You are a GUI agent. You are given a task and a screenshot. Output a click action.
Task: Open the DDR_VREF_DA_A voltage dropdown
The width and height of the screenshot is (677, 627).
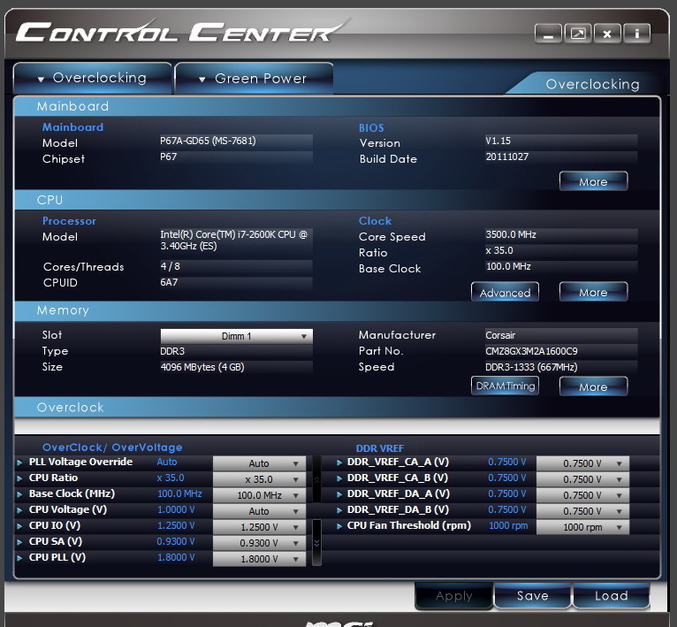[582, 495]
